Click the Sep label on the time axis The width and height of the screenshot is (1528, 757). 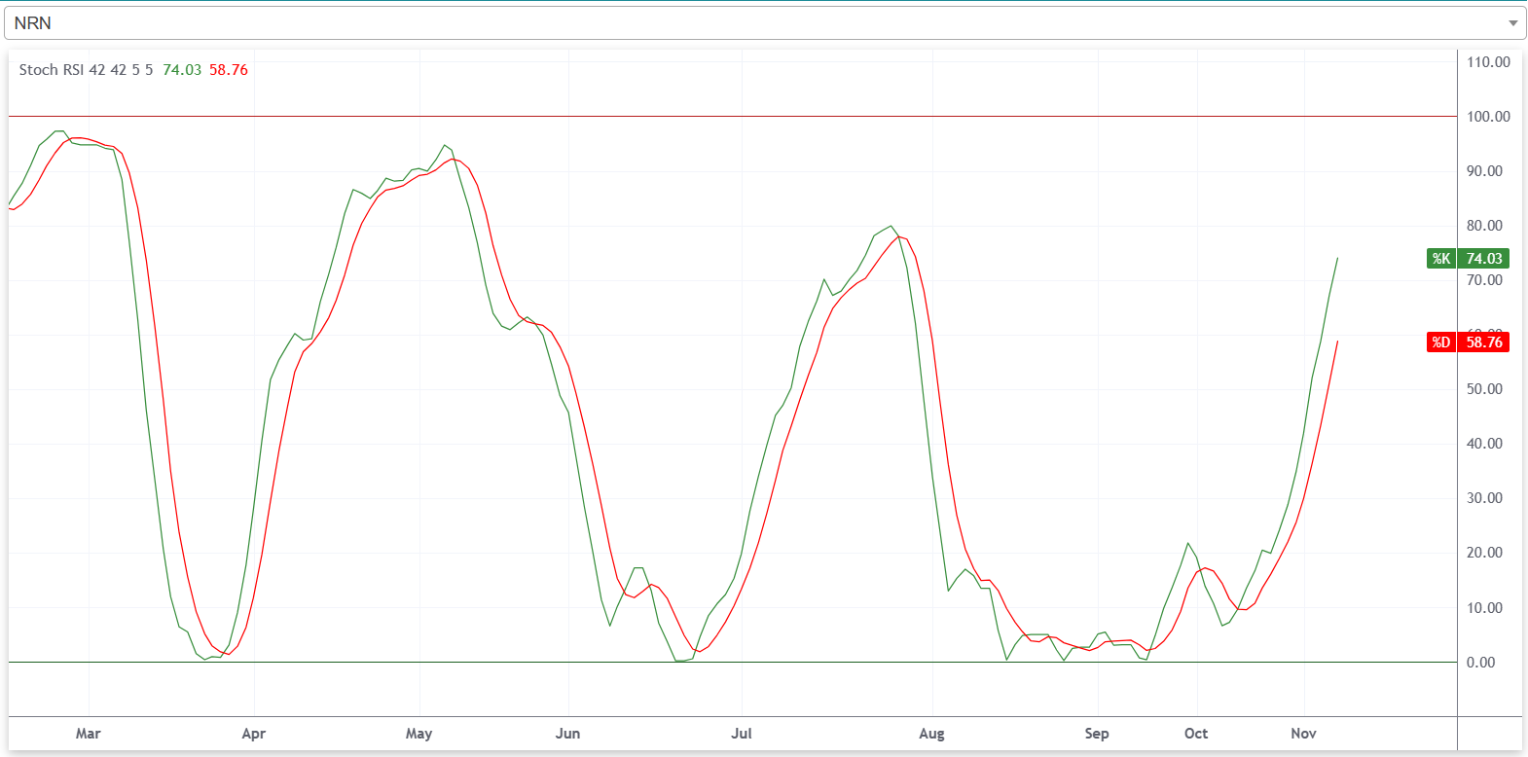click(1097, 734)
